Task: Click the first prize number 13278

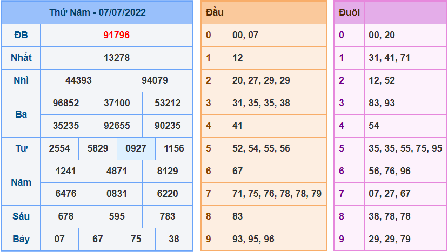Action: pos(117,58)
